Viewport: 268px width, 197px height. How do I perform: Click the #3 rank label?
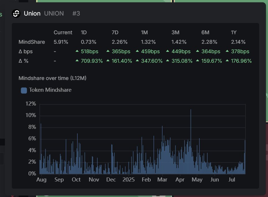(76, 14)
